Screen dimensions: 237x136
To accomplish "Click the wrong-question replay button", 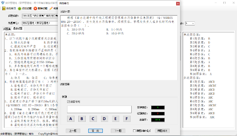I will click(x=162, y=131).
